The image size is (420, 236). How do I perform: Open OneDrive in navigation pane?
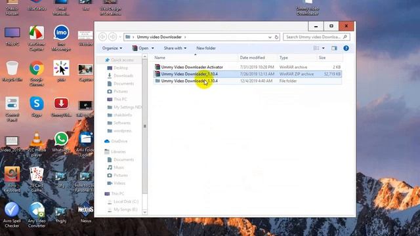116,142
